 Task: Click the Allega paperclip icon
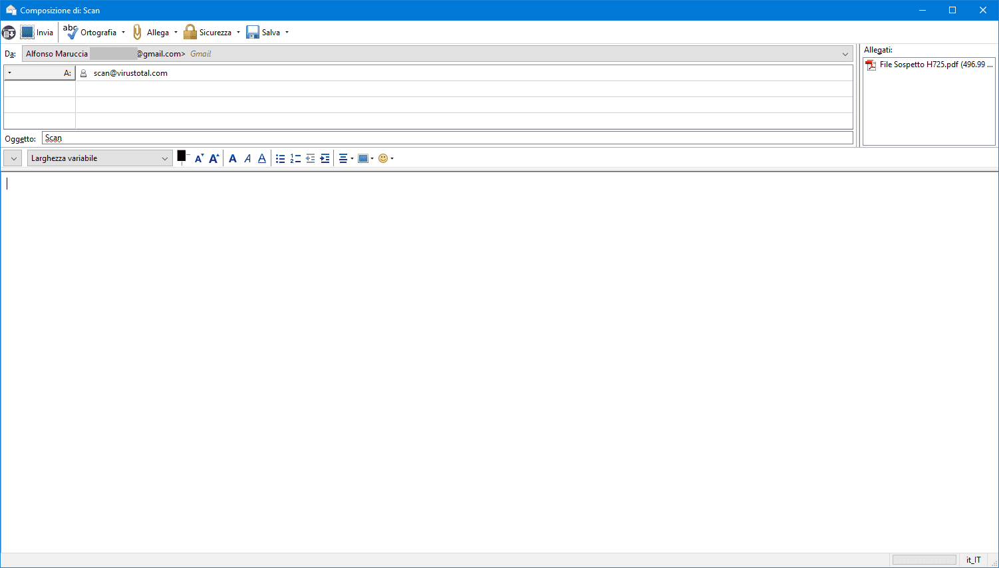[138, 32]
